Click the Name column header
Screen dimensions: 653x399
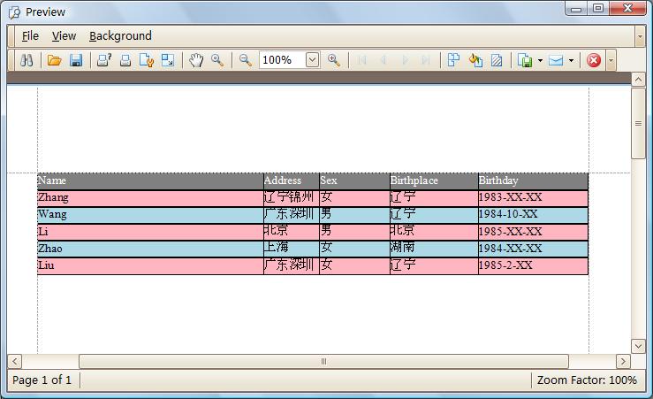pyautogui.click(x=150, y=181)
